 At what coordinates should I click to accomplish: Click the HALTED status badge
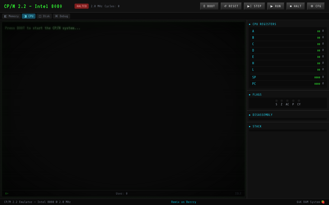tap(81, 6)
